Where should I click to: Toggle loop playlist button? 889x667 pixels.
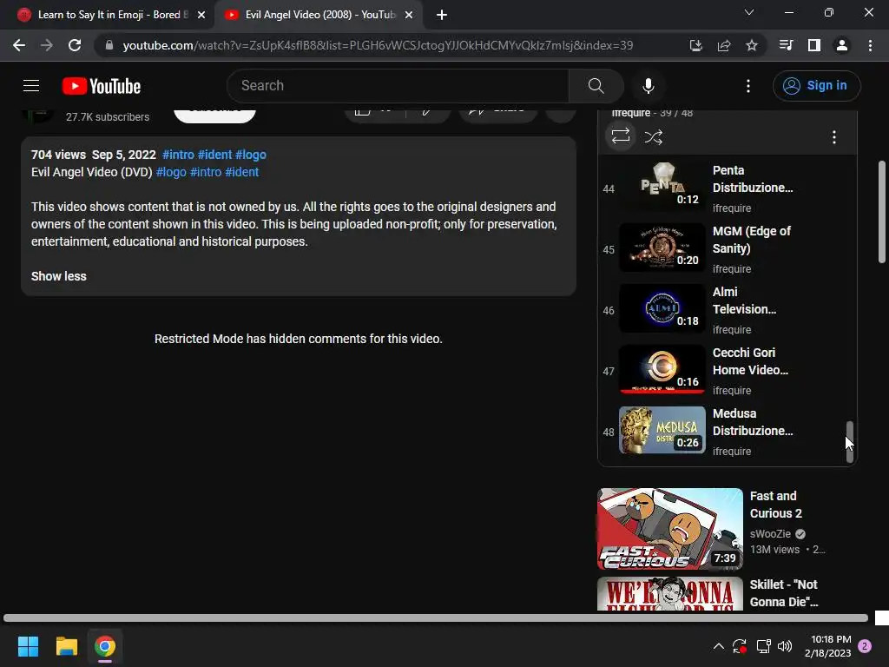click(x=620, y=136)
